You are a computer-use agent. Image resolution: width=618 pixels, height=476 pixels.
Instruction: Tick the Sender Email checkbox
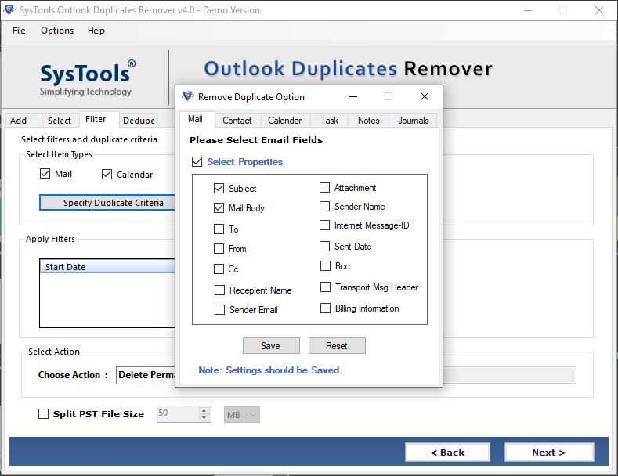(219, 310)
